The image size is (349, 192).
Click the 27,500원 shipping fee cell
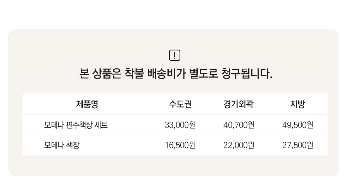298,145
